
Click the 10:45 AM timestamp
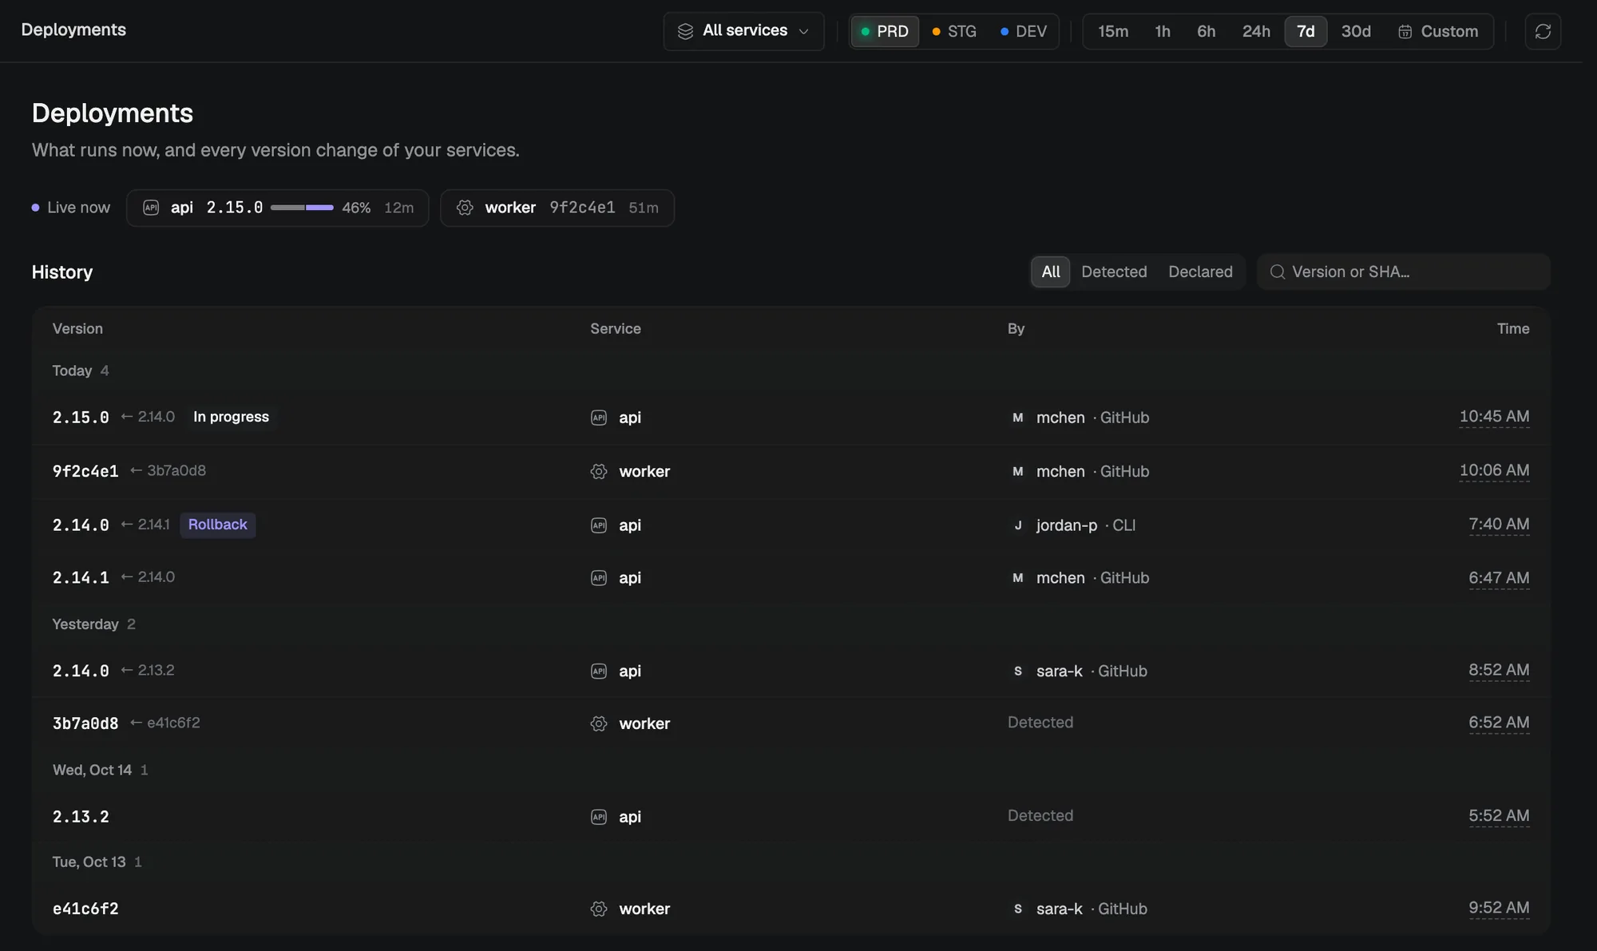point(1494,417)
